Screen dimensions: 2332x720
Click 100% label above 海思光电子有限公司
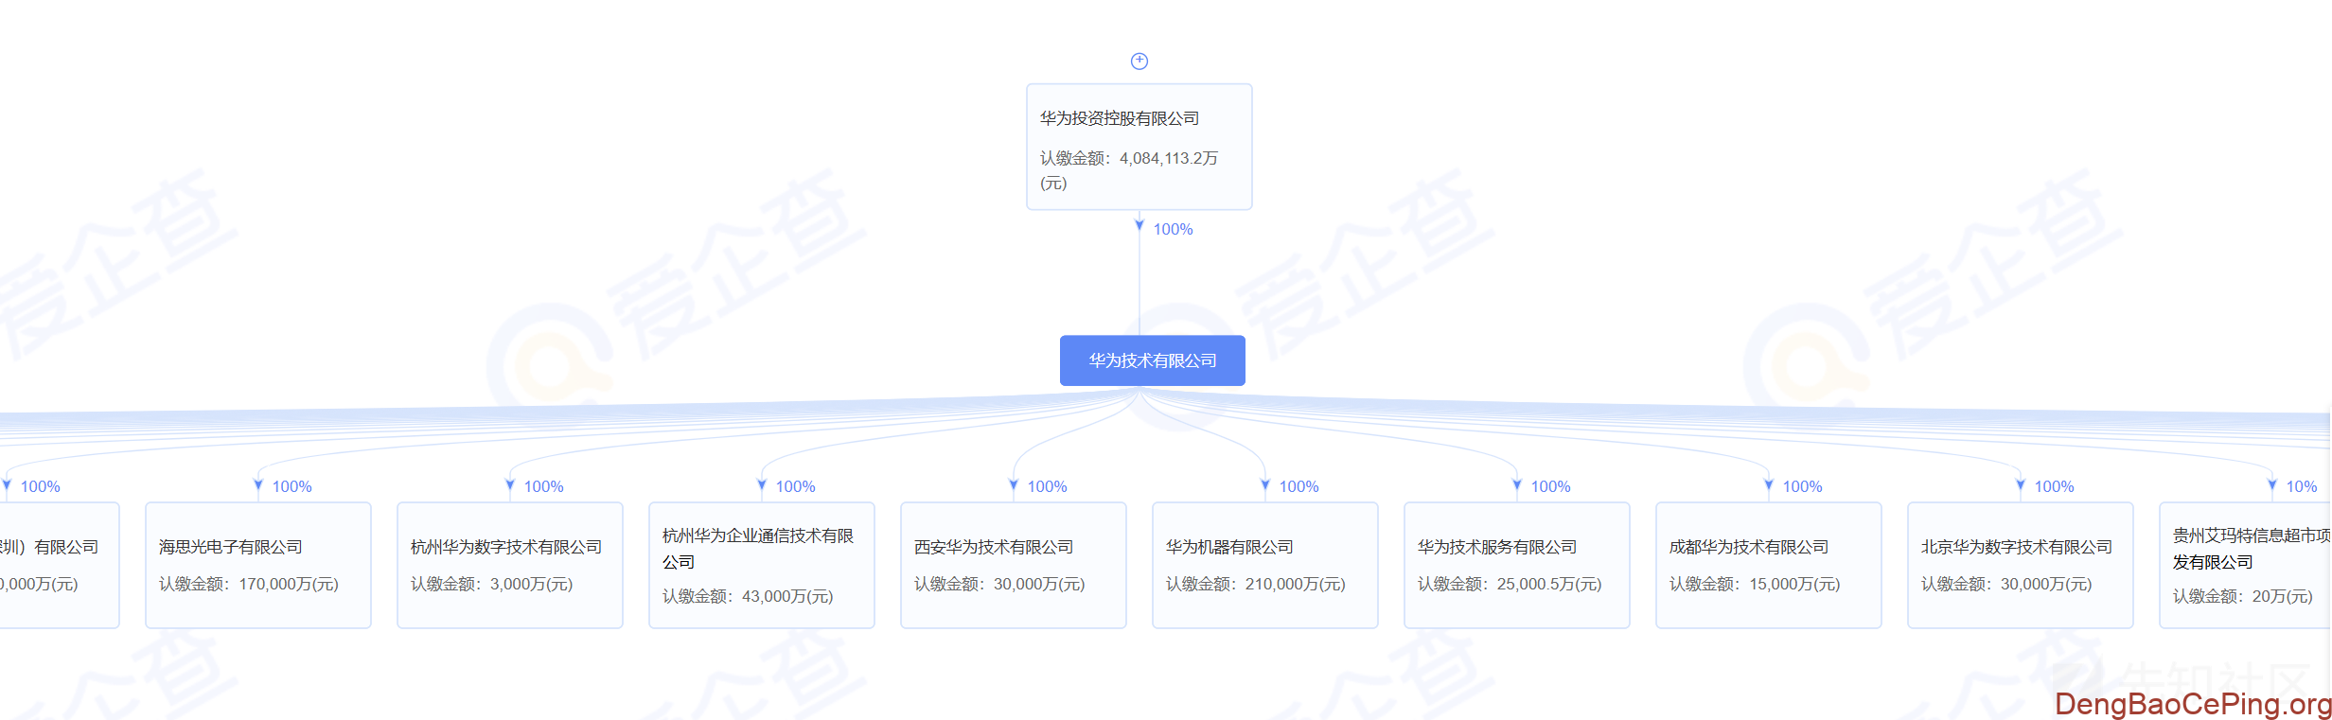pyautogui.click(x=291, y=486)
